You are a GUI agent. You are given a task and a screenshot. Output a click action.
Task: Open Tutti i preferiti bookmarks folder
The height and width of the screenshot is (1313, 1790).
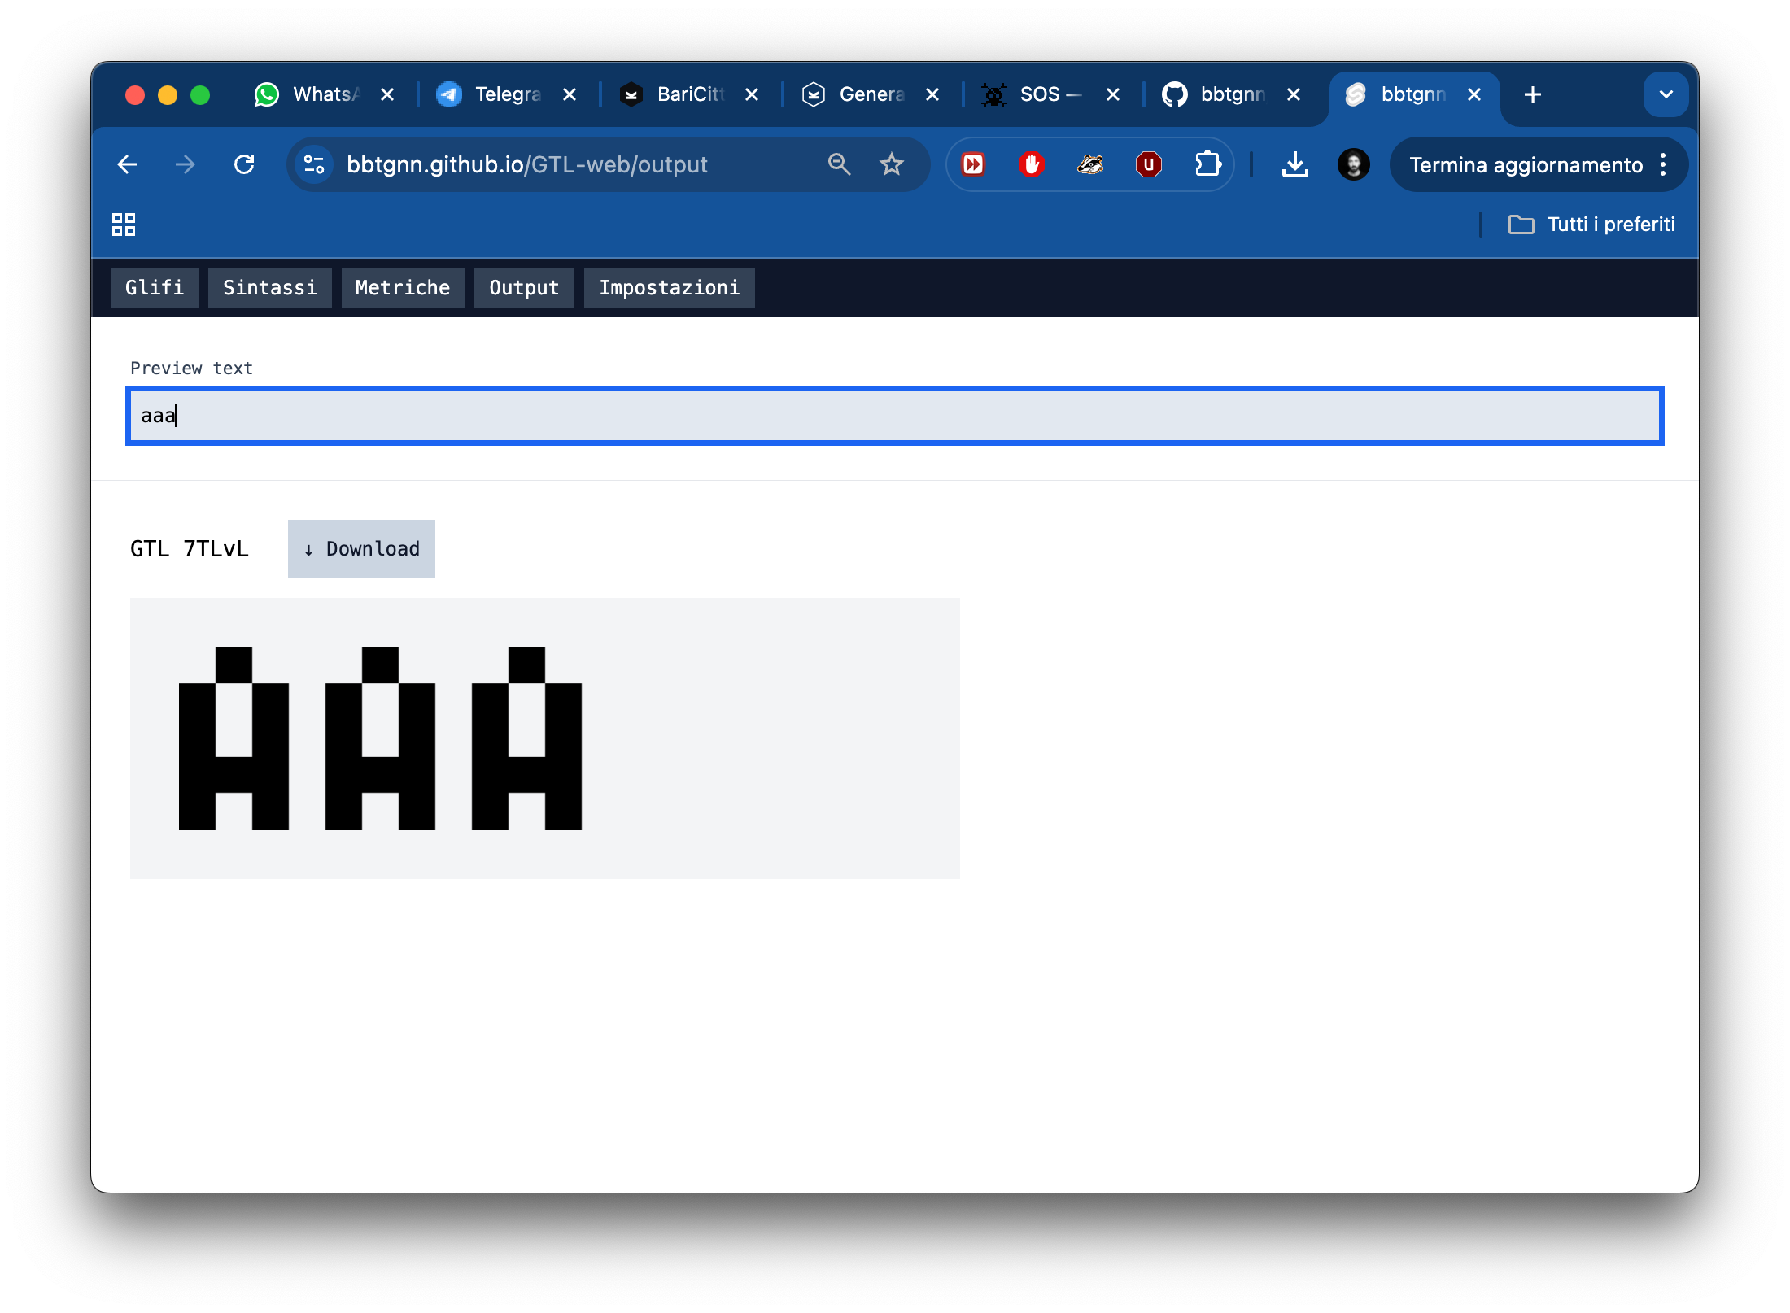pyautogui.click(x=1592, y=225)
